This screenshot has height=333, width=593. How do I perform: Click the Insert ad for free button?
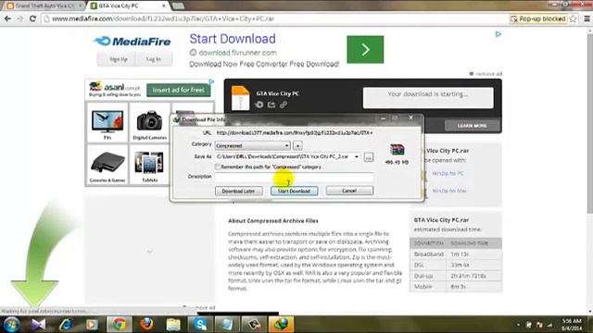178,90
